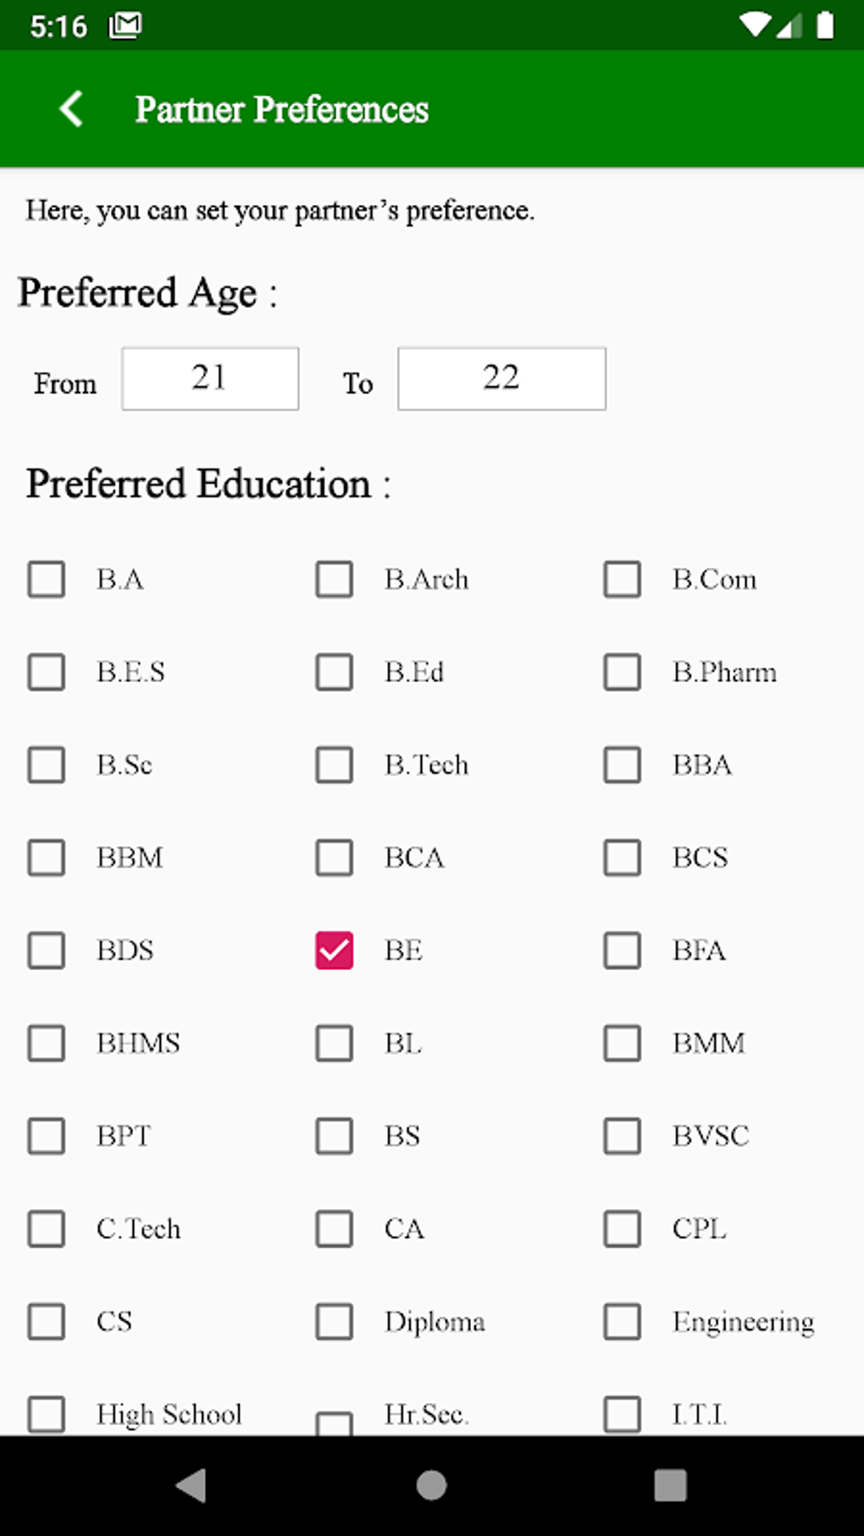Select the B.Com checkbox

click(623, 579)
